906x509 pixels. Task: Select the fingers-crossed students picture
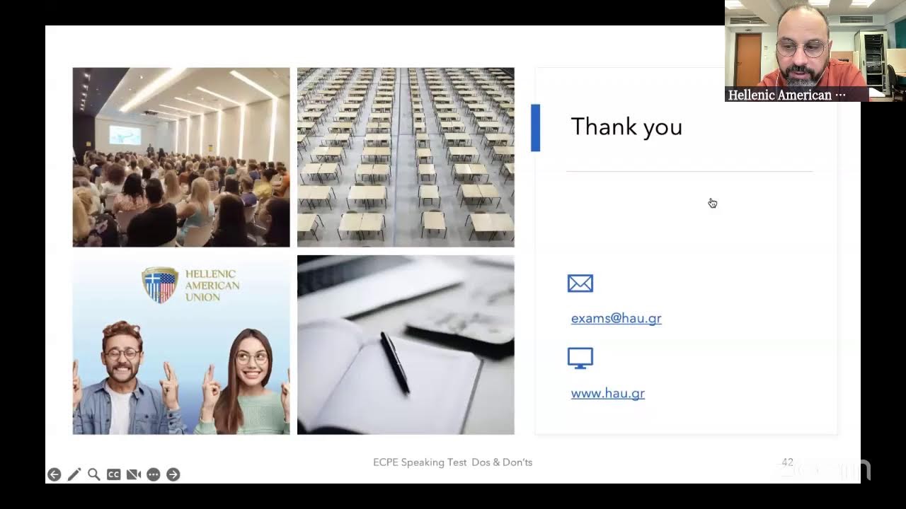(x=181, y=345)
